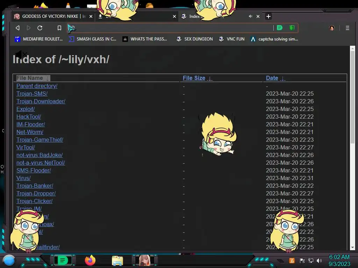The width and height of the screenshot is (358, 268).
Task: Open the taskbar clock showing 6:02 AM
Action: pos(339,260)
